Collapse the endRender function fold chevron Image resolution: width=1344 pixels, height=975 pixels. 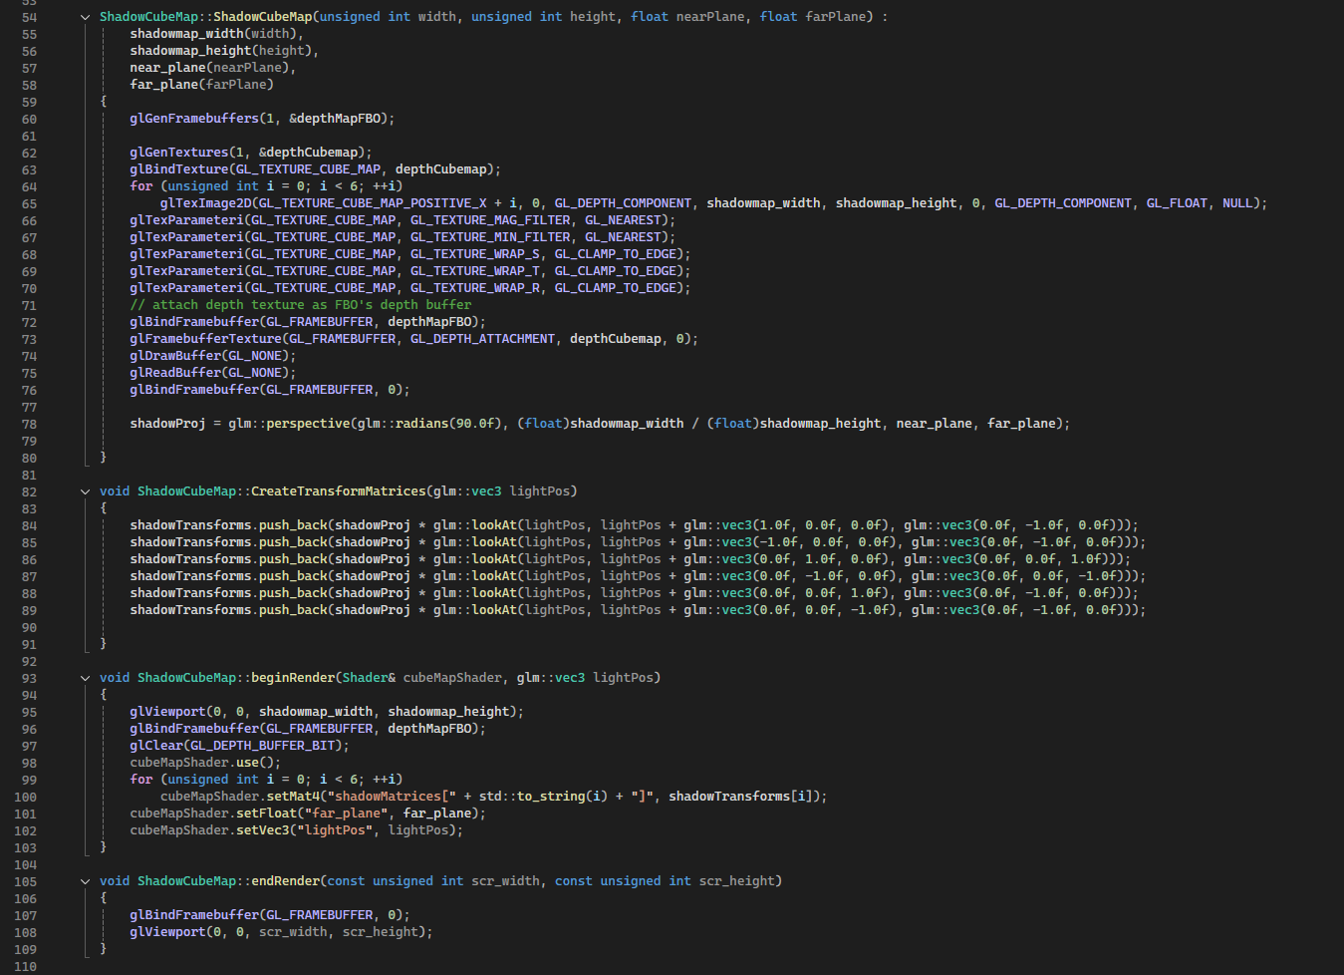point(85,881)
